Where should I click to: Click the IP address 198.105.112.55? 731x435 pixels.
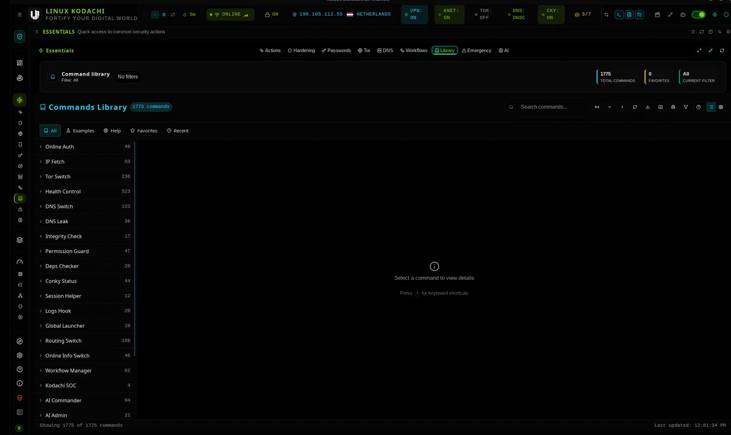[321, 15]
